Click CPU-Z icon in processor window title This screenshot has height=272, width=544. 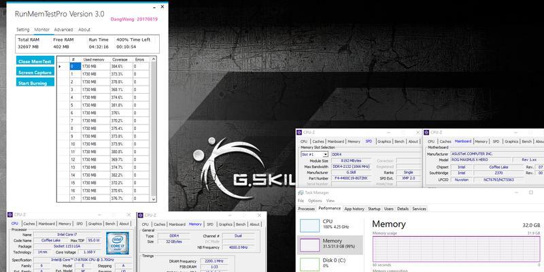coord(10,215)
